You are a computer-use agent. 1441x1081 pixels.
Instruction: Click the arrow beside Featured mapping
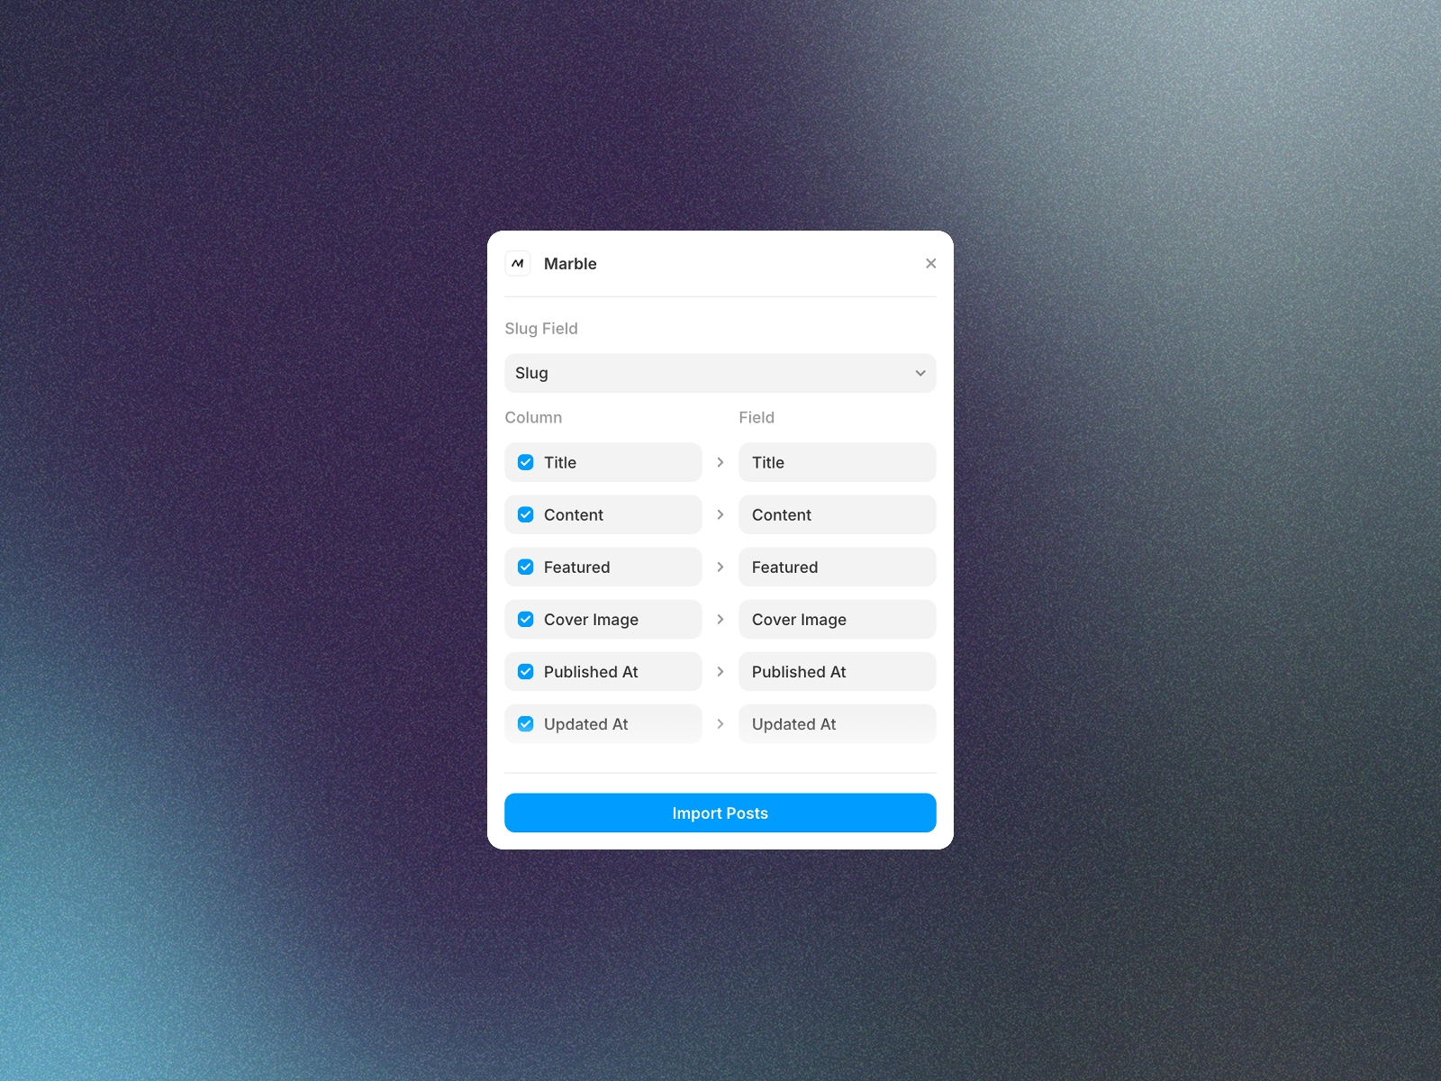720,567
